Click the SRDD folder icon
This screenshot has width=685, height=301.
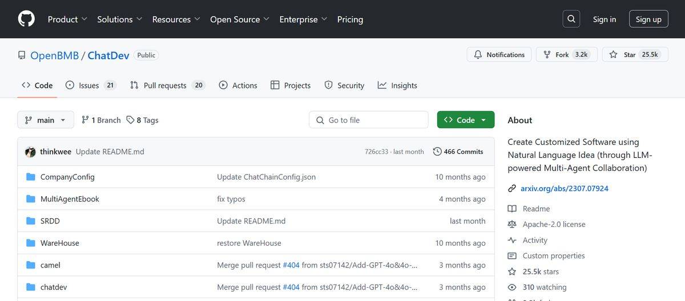pos(31,221)
